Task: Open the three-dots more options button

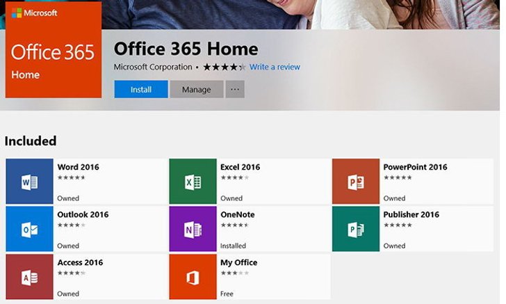Action: point(235,89)
